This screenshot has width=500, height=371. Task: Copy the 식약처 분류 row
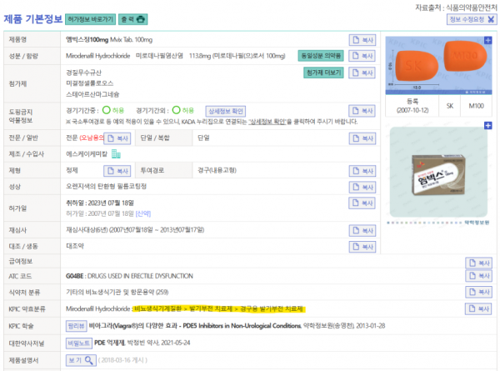tap(478, 292)
